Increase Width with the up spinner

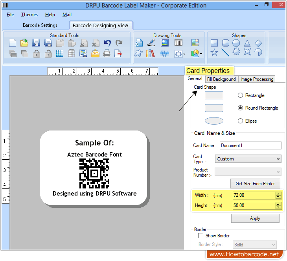coord(278,194)
